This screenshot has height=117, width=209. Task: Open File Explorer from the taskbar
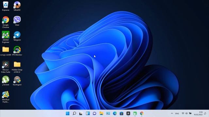click(101, 113)
